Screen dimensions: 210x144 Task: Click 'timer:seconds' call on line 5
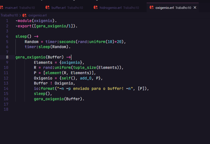click(x=60, y=42)
